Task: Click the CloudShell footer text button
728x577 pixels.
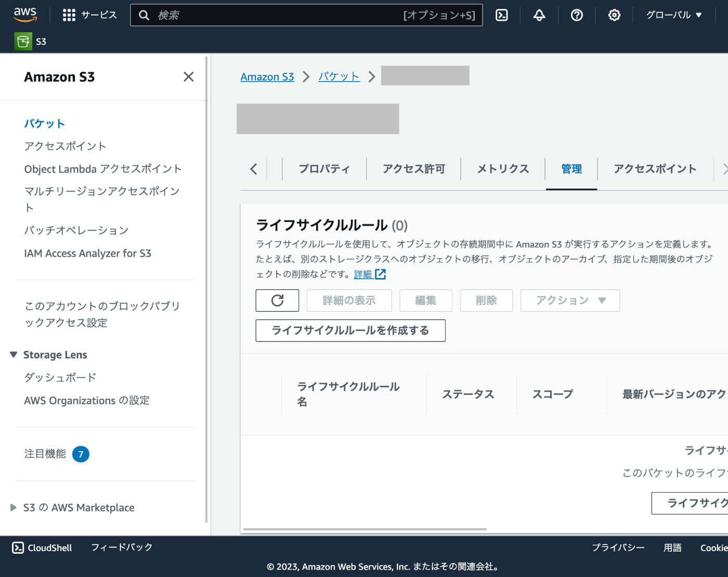Action: tap(50, 548)
